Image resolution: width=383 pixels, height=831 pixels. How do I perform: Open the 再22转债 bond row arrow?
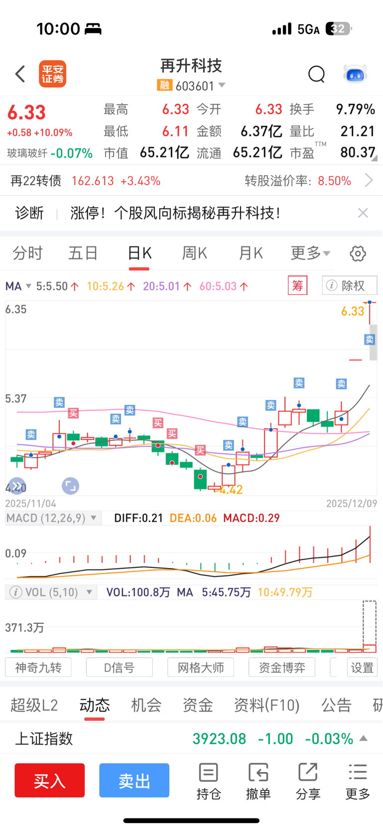click(x=369, y=180)
